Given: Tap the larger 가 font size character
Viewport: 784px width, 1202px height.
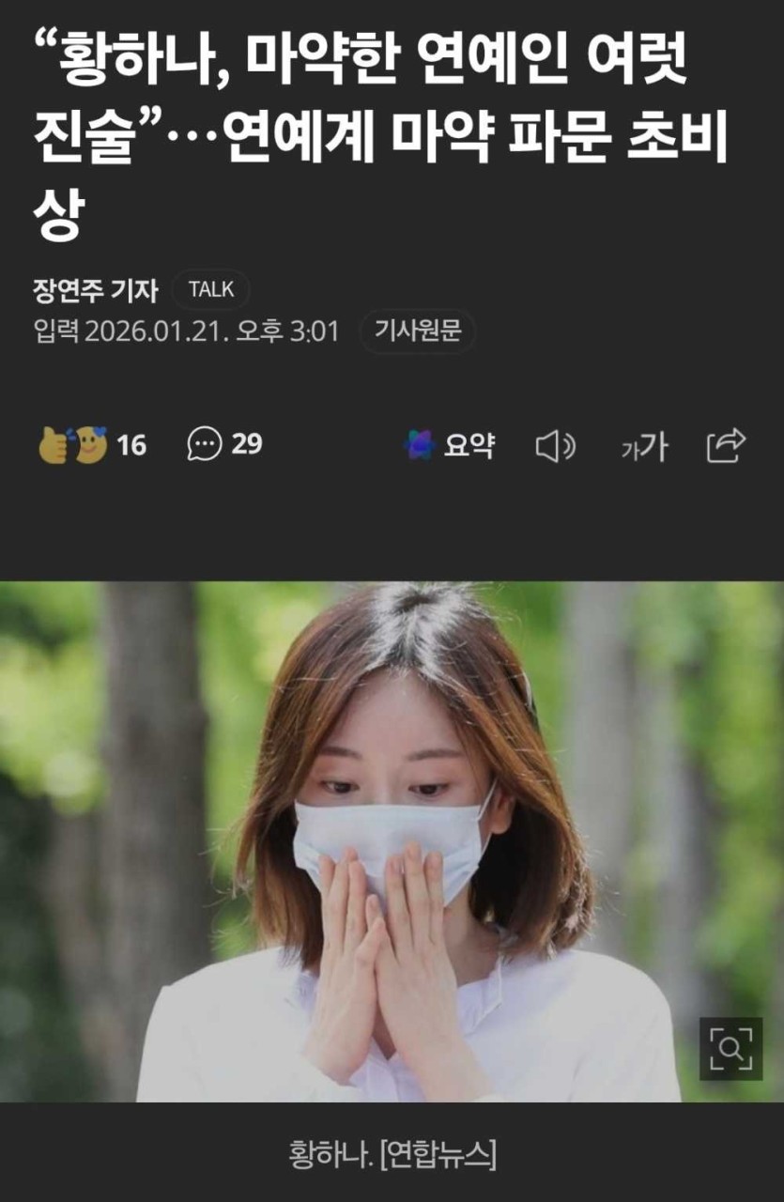Looking at the screenshot, I should pos(653,447).
